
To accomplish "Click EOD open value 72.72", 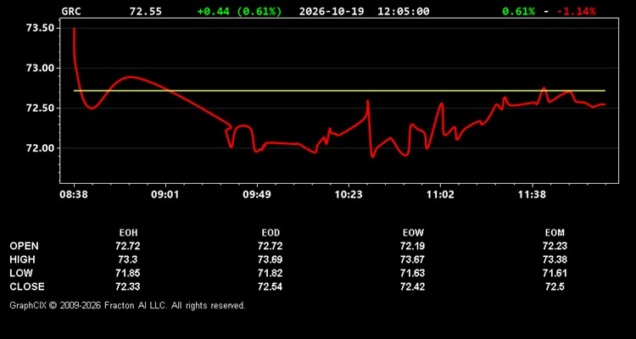I will [271, 246].
